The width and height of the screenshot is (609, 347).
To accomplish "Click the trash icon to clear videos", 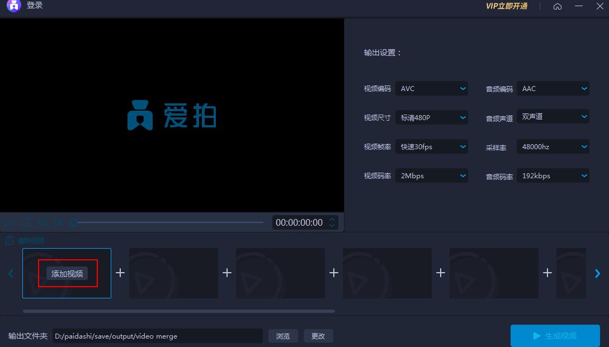I will click(x=10, y=241).
